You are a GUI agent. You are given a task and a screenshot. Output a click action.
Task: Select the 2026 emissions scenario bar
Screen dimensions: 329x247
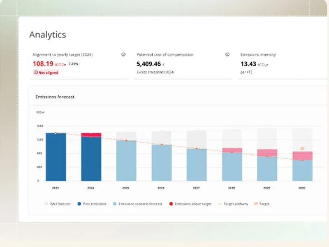(x=161, y=163)
